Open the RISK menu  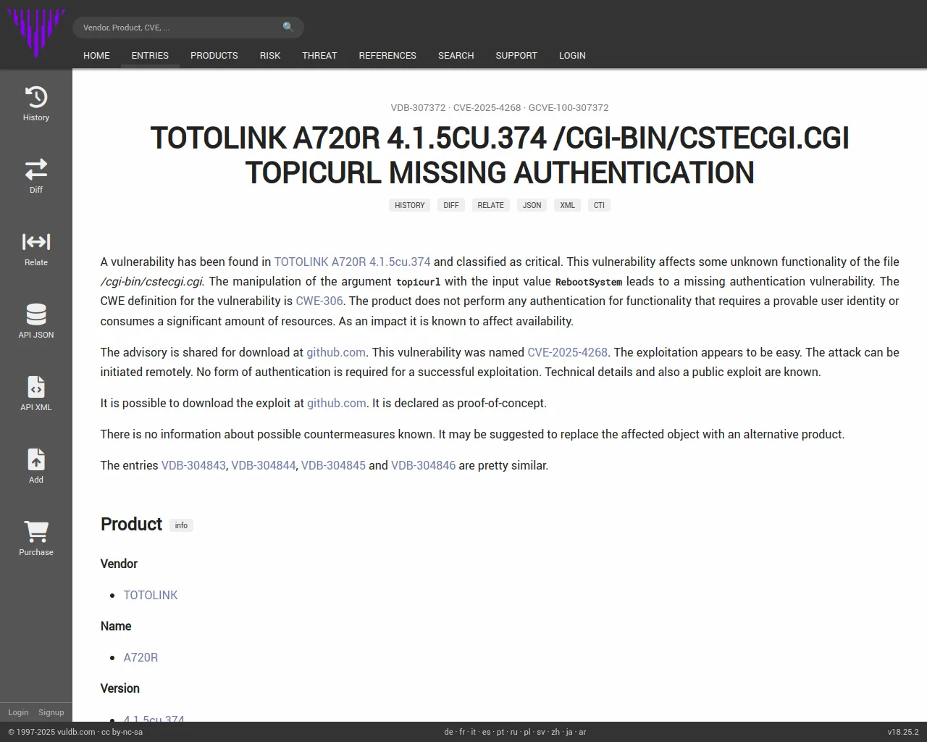[270, 56]
